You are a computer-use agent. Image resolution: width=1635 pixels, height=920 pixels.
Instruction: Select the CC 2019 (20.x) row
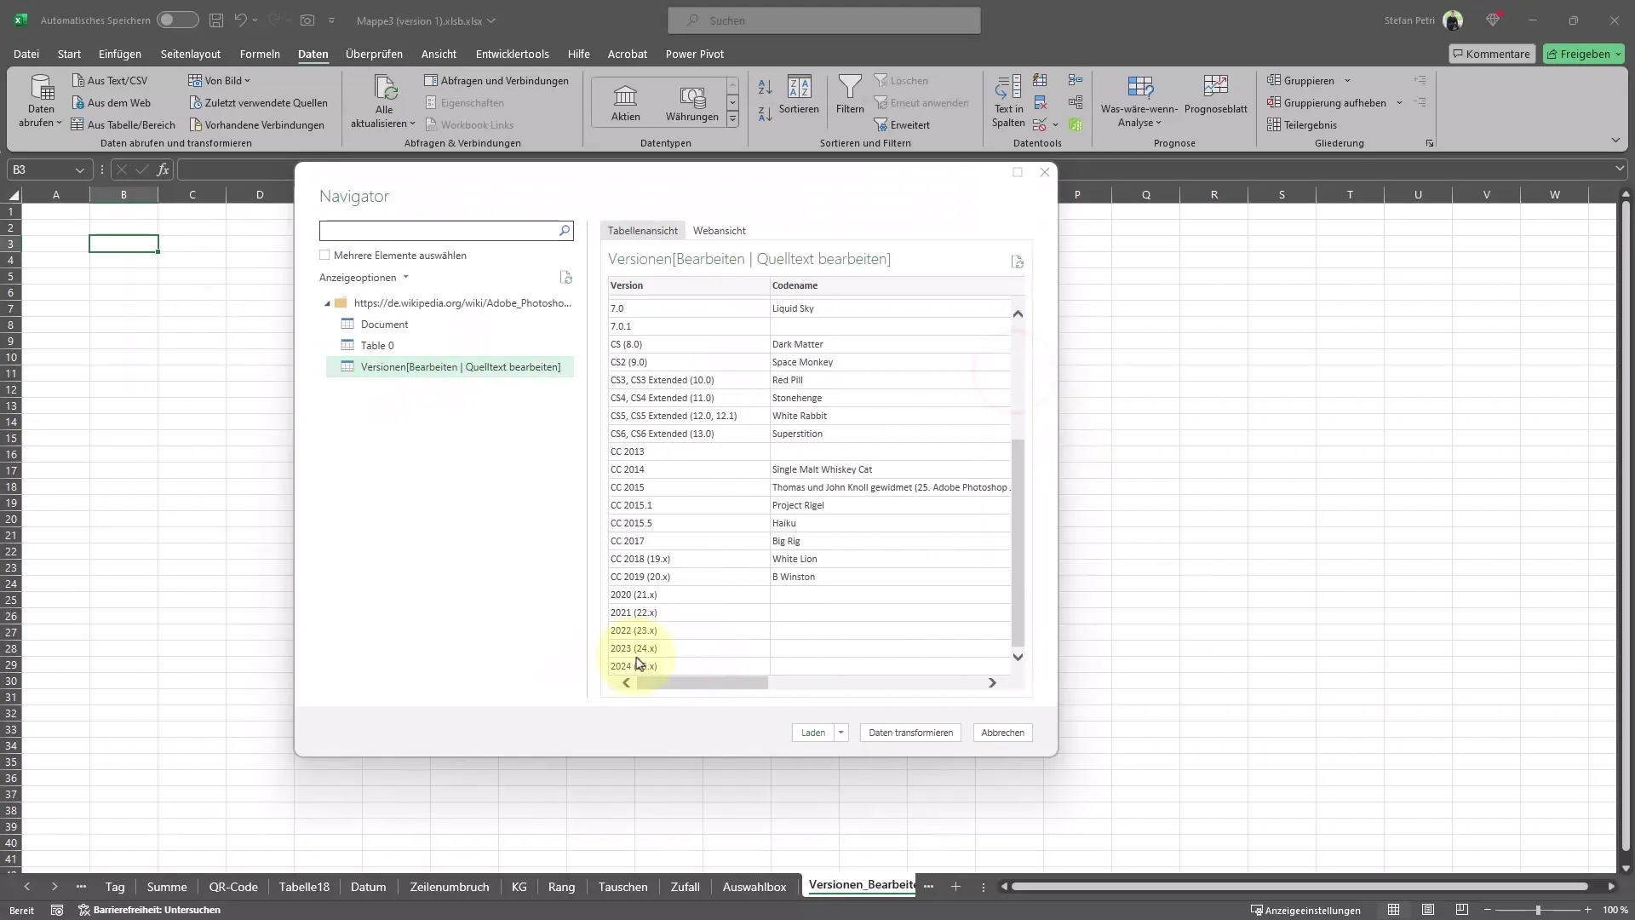687,576
